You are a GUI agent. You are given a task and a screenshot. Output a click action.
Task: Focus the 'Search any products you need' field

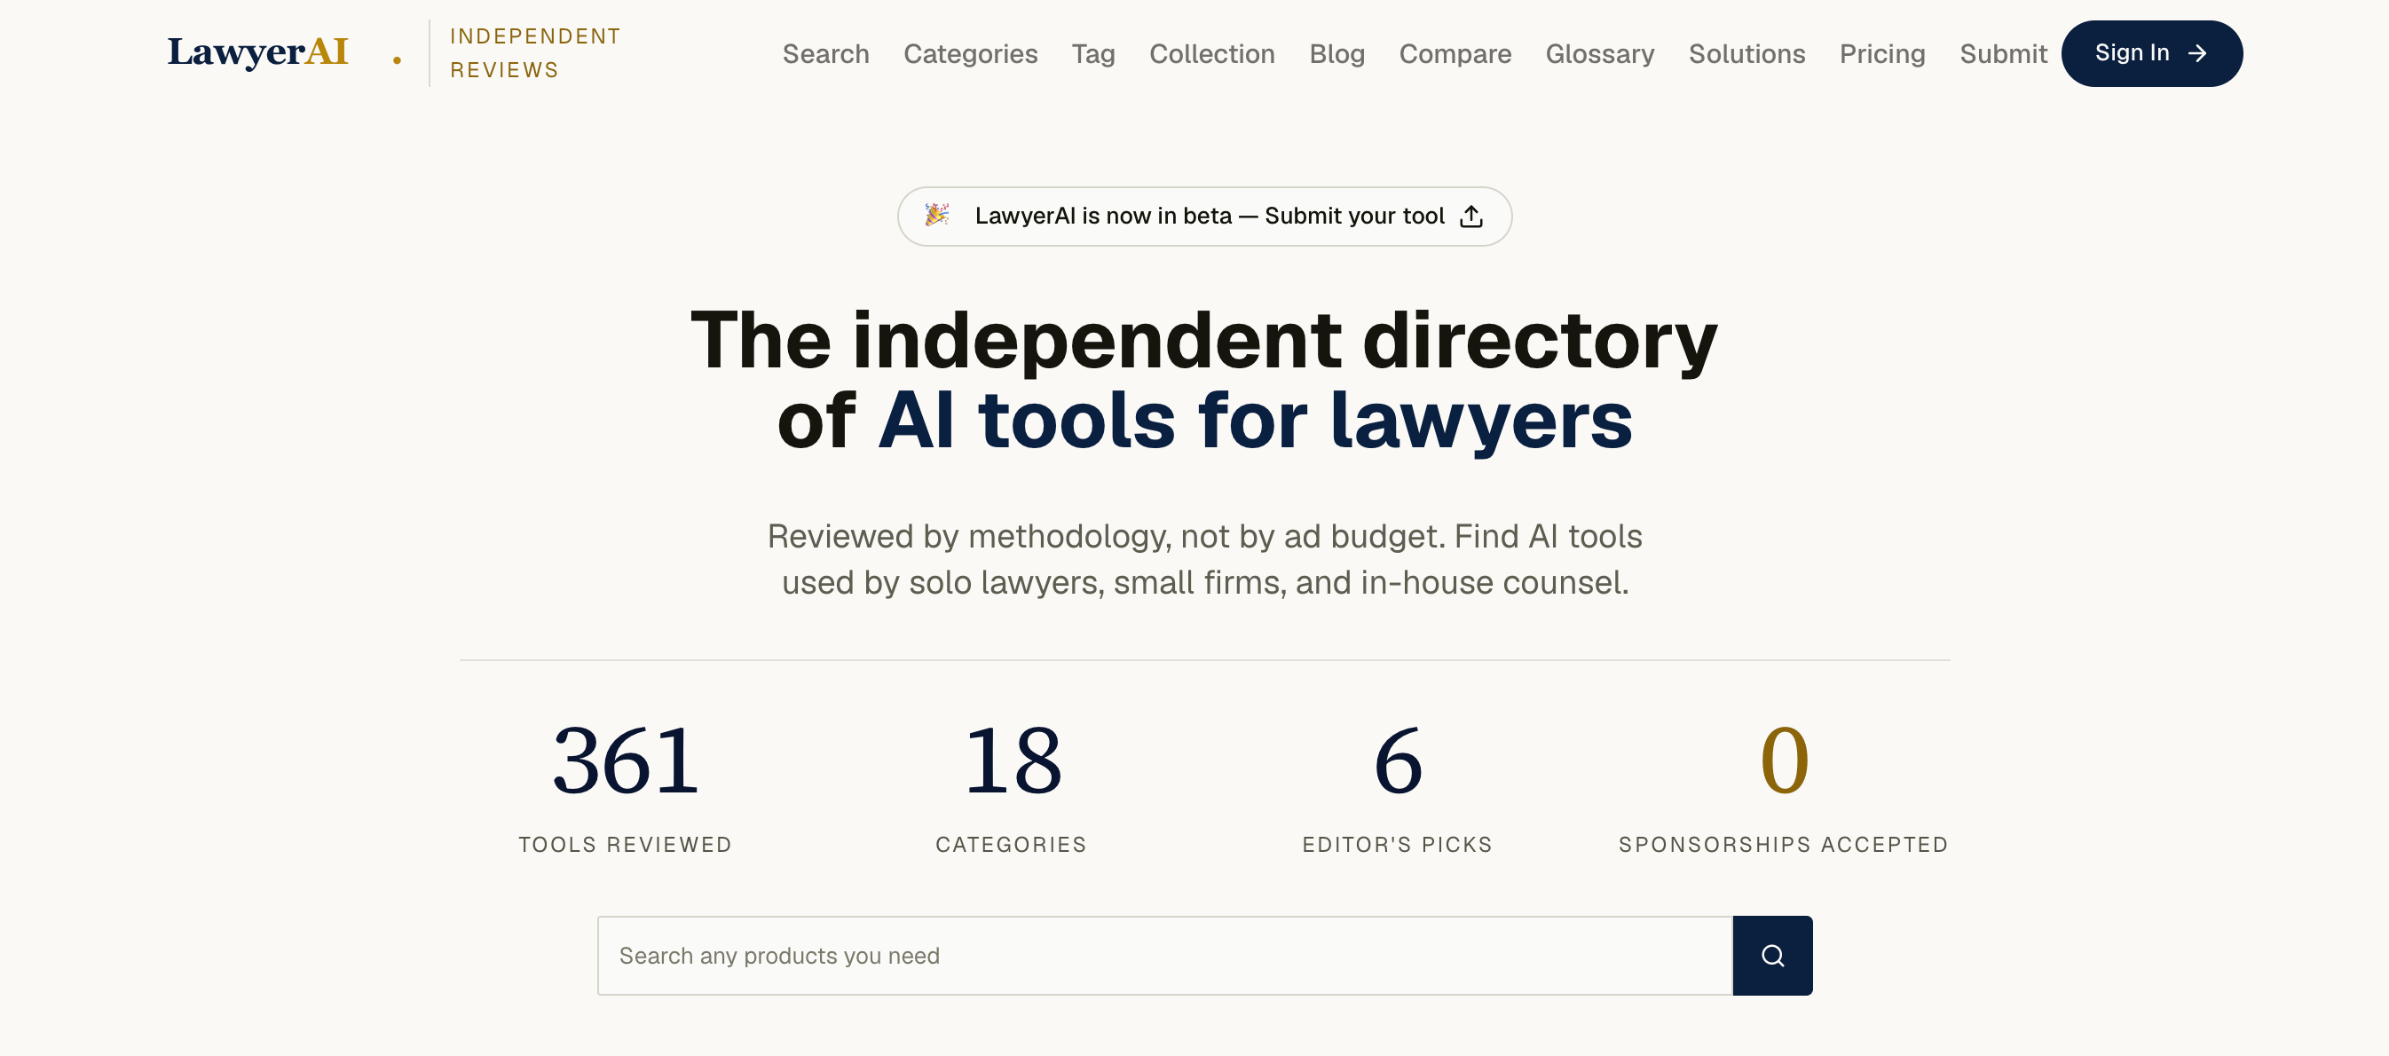tap(1164, 955)
